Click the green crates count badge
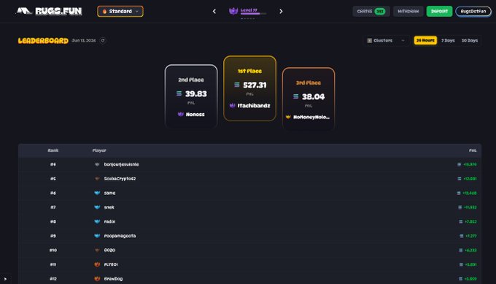Image resolution: width=496 pixels, height=284 pixels. coord(379,12)
